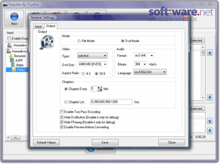Choose 4:3 aspect ratio
The image size is (220, 164).
click(83, 73)
